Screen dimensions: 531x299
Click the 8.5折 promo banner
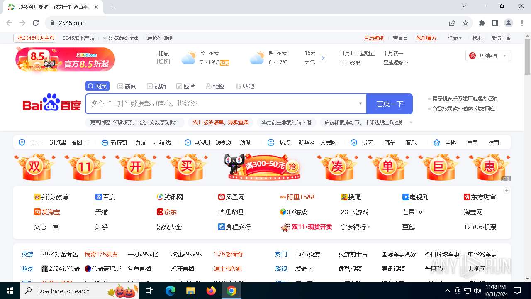[65, 59]
